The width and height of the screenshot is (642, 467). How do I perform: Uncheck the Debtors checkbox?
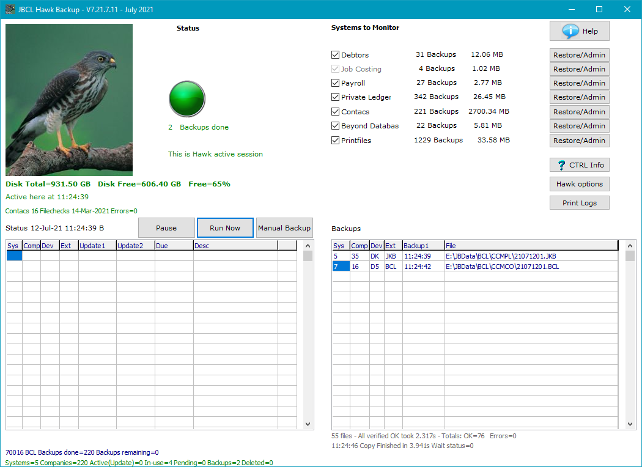335,55
